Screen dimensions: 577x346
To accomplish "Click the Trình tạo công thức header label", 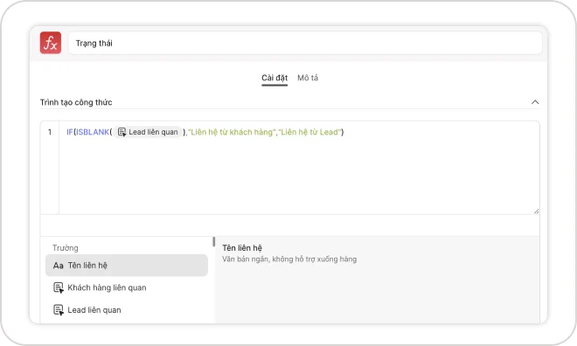I will point(76,102).
